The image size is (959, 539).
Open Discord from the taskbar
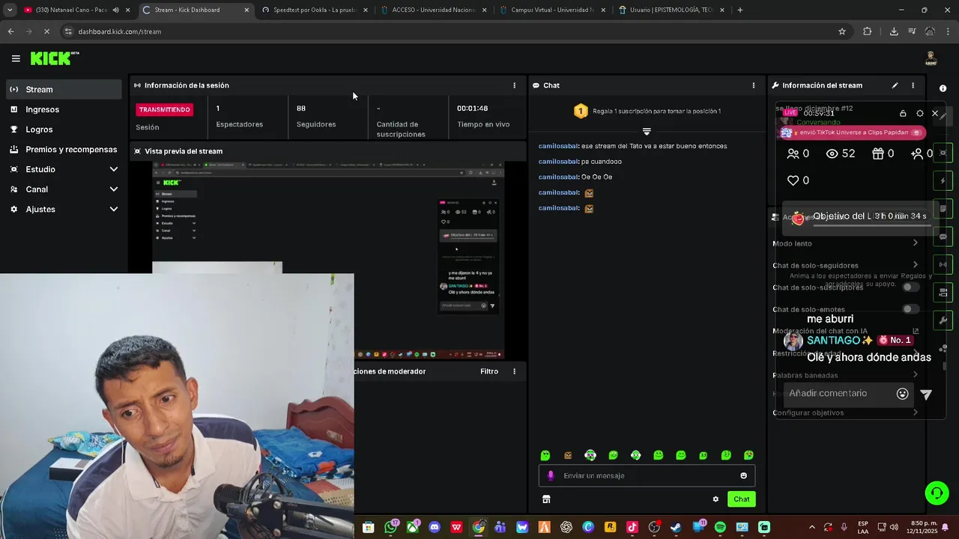point(435,527)
